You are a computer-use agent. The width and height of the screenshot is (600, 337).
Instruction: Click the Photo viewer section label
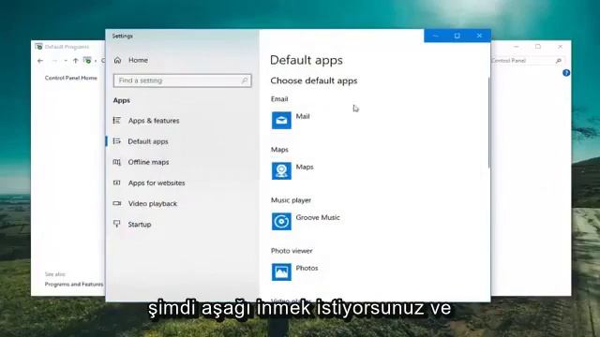tap(292, 251)
